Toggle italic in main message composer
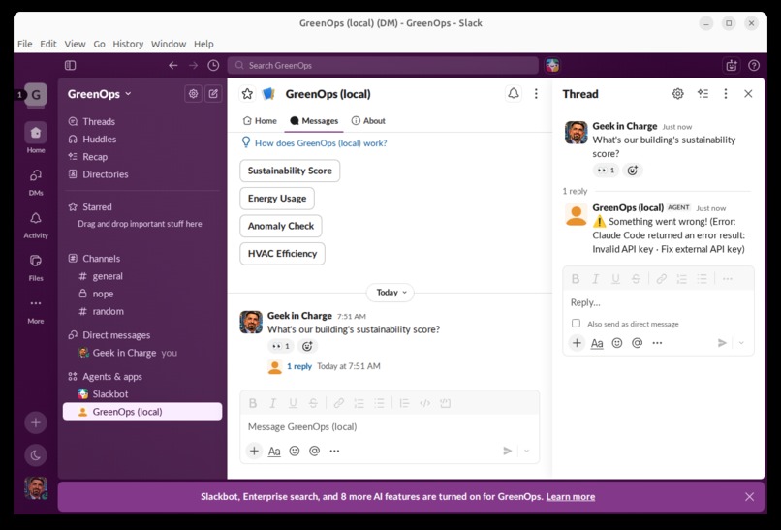The width and height of the screenshot is (781, 530). 273,403
